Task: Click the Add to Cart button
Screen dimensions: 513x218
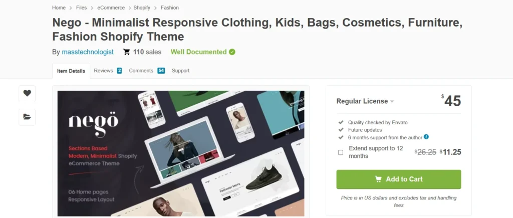Action: point(398,179)
